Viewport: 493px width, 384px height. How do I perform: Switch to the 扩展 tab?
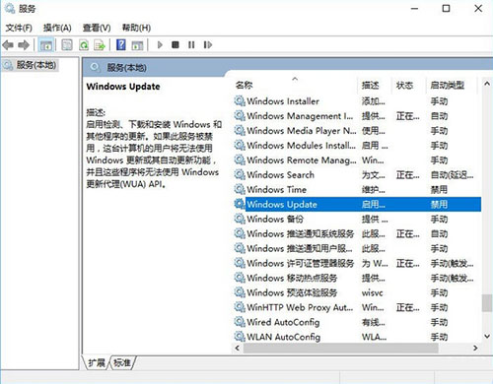(96, 362)
